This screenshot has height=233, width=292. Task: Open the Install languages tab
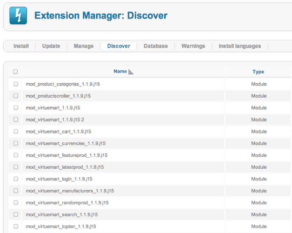click(x=240, y=46)
